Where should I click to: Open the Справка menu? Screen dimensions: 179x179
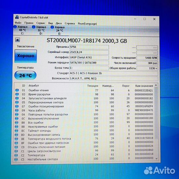point(70,24)
